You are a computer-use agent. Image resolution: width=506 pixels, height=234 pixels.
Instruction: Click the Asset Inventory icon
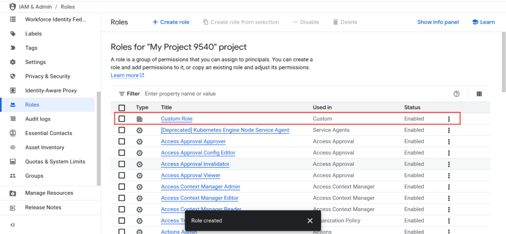click(13, 147)
